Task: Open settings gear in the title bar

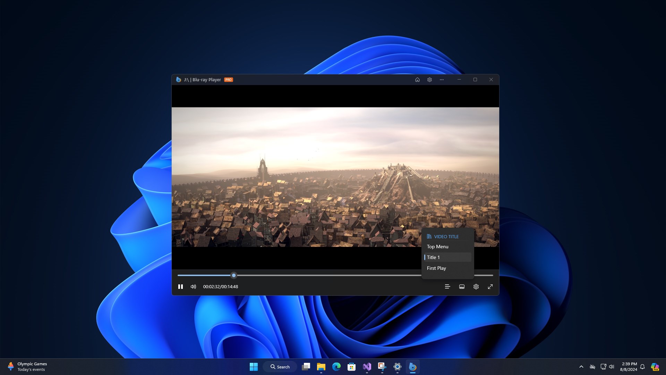Action: tap(429, 80)
